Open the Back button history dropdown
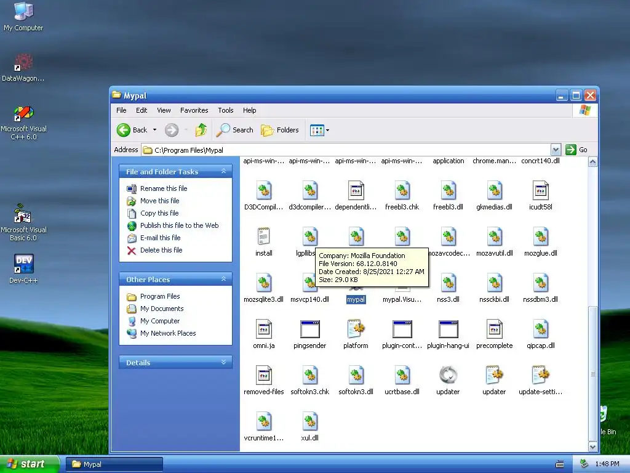Screen dimensions: 630x473 pyautogui.click(x=154, y=130)
